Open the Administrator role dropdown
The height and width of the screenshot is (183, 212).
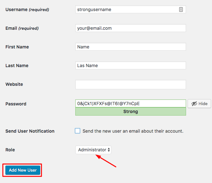[93, 150]
